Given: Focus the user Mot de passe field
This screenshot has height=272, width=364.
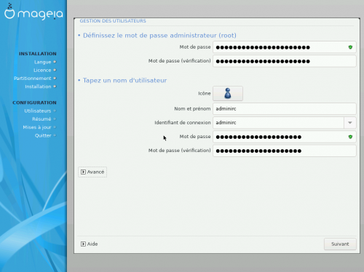Looking at the screenshot, I should click(x=285, y=137).
